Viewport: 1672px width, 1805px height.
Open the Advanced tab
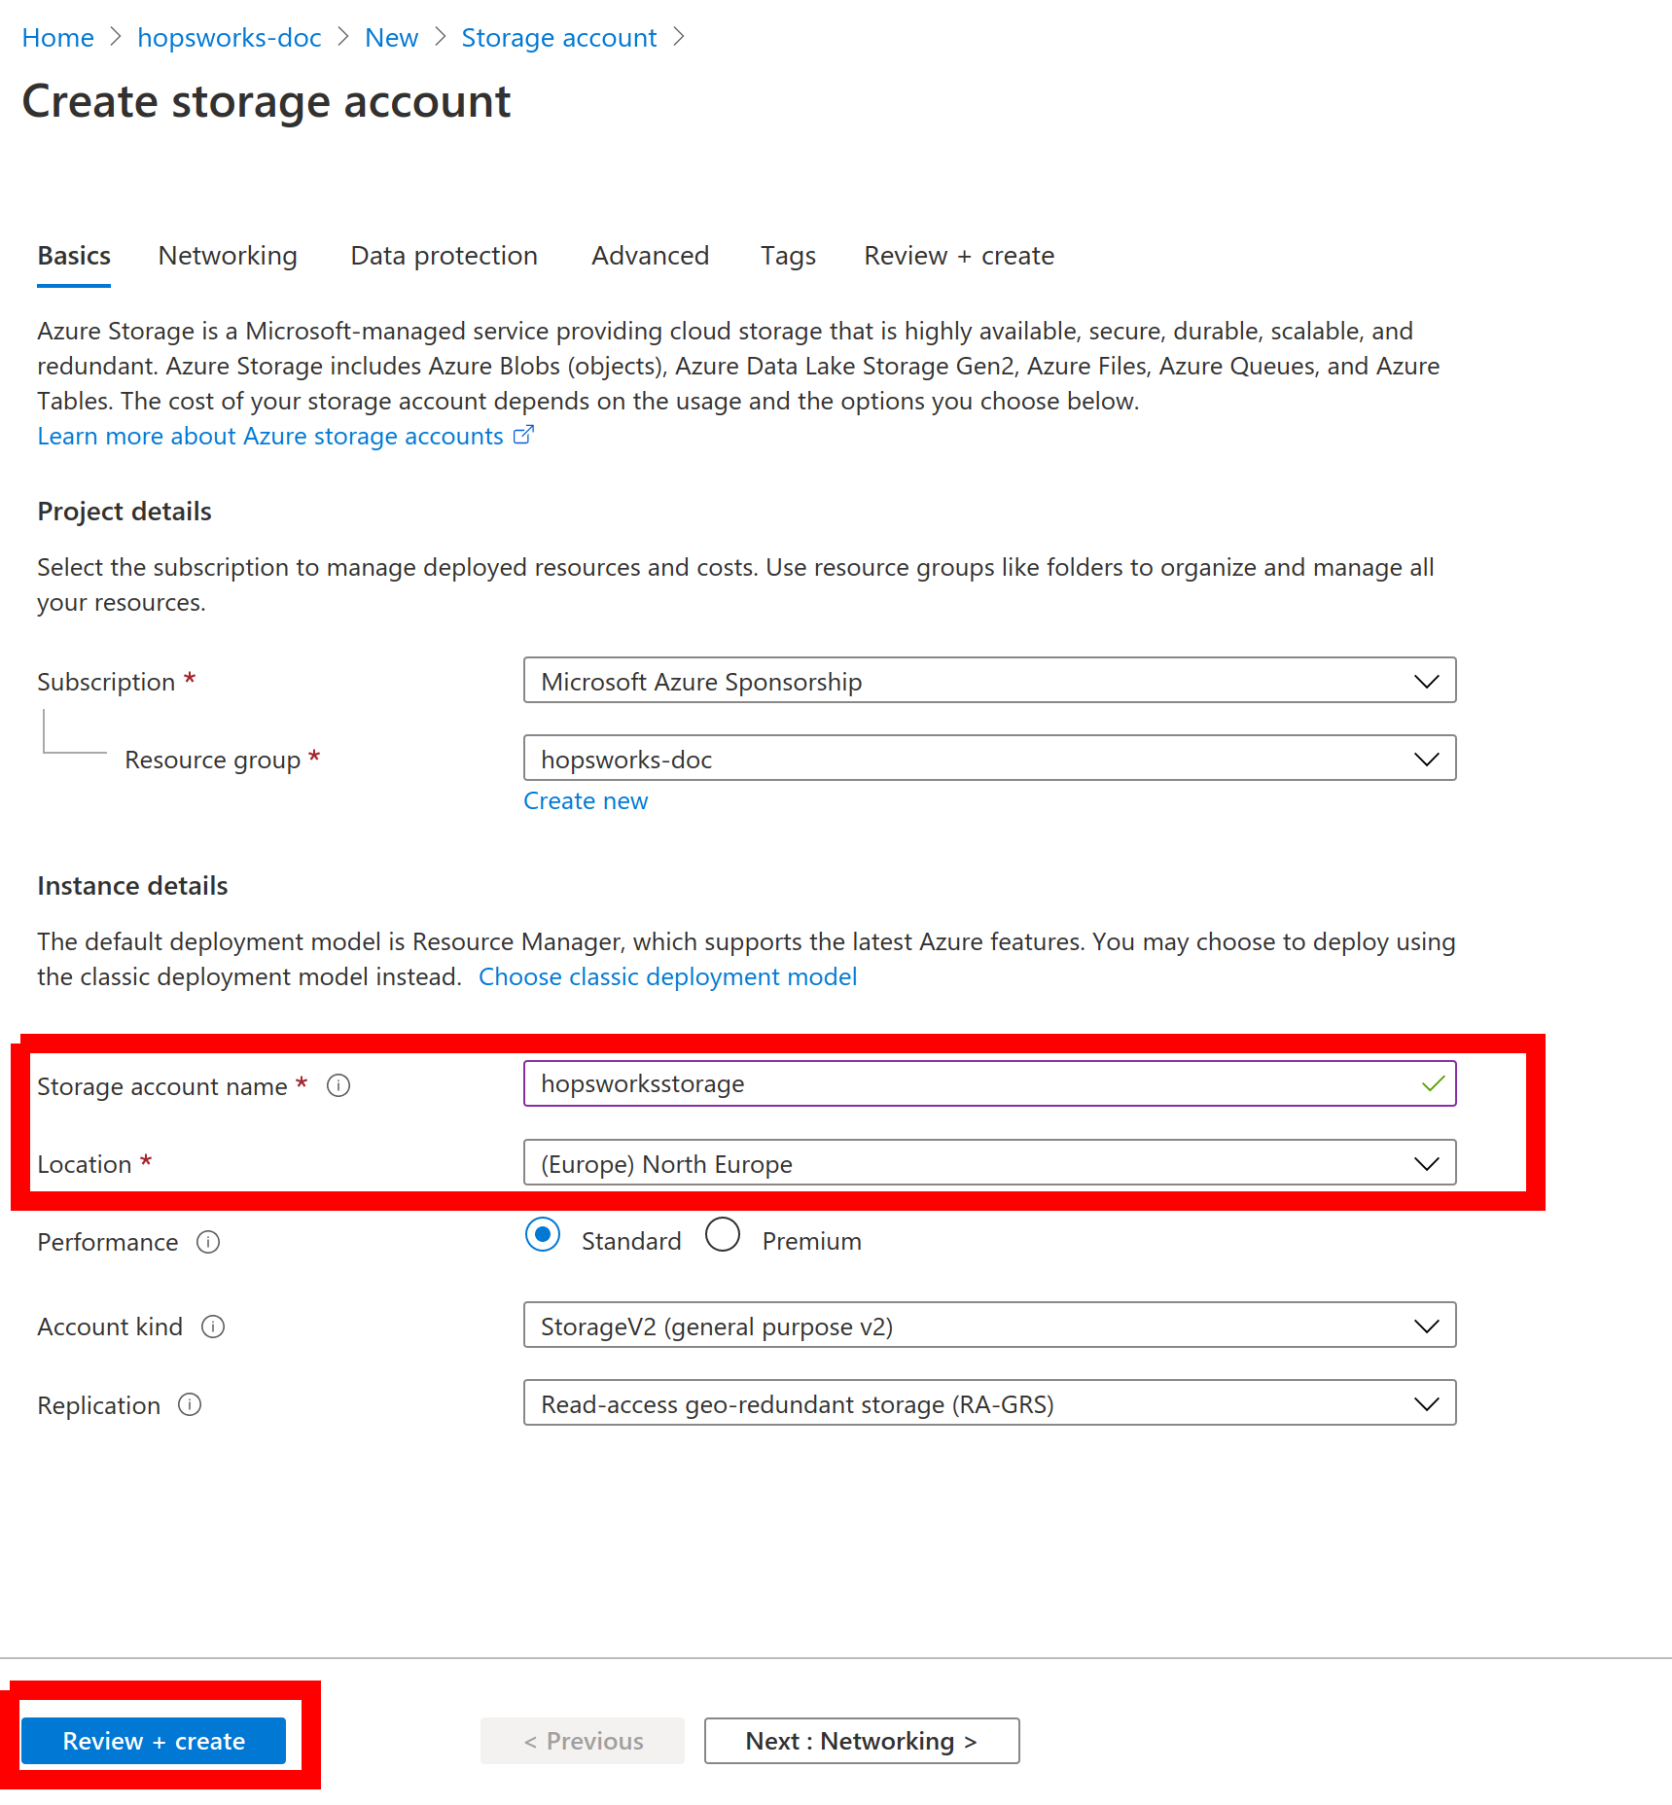[x=650, y=256]
